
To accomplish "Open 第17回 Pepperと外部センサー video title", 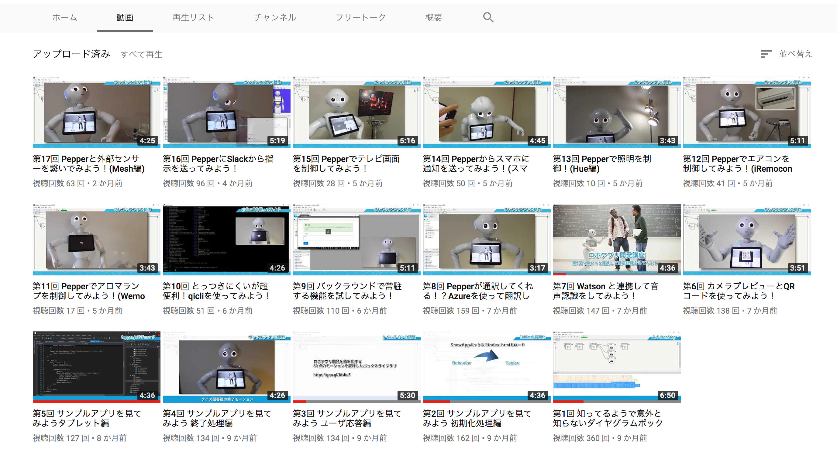I will [x=88, y=163].
